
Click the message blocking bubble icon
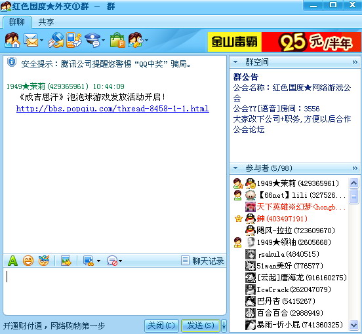(x=112, y=261)
